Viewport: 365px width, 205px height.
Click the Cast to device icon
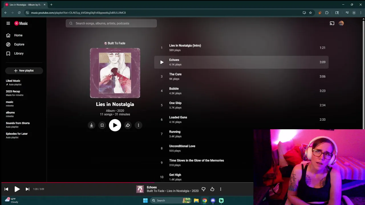(332, 23)
